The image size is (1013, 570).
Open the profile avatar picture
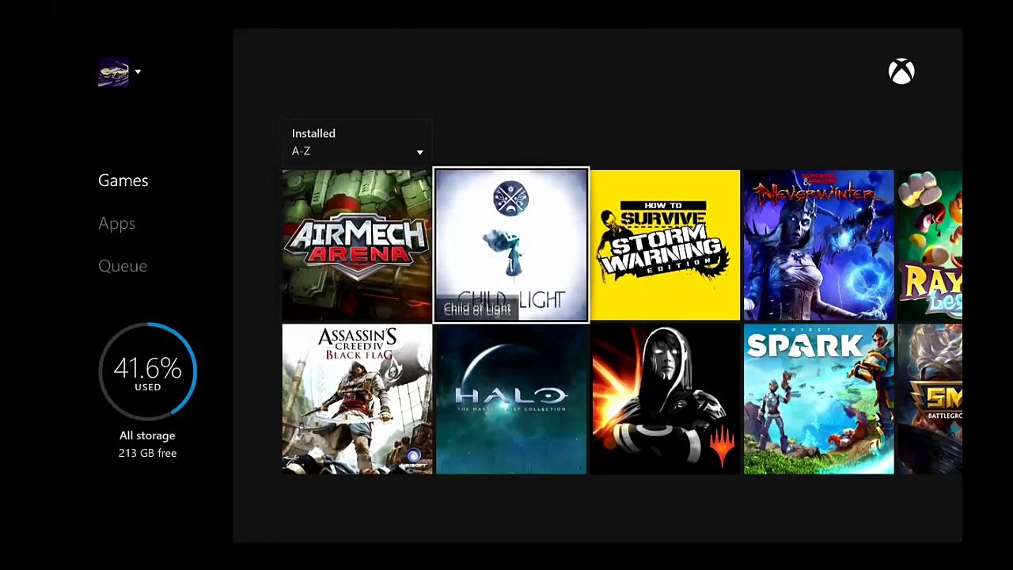click(x=113, y=72)
